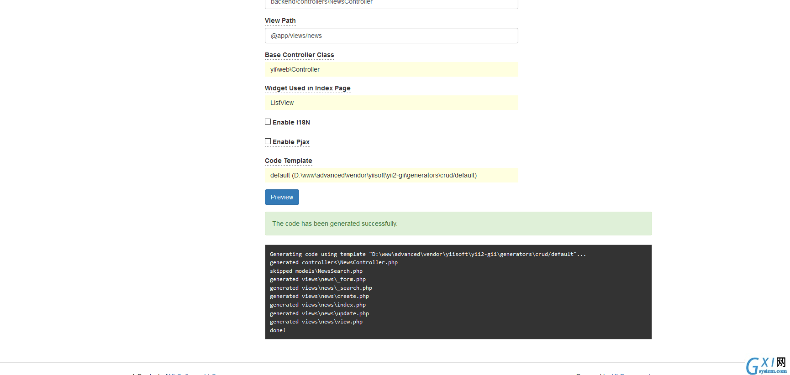Click the Generating code using template line

pos(428,254)
